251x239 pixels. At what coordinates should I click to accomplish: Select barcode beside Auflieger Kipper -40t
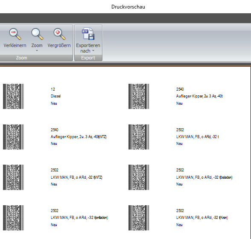pos(139,96)
